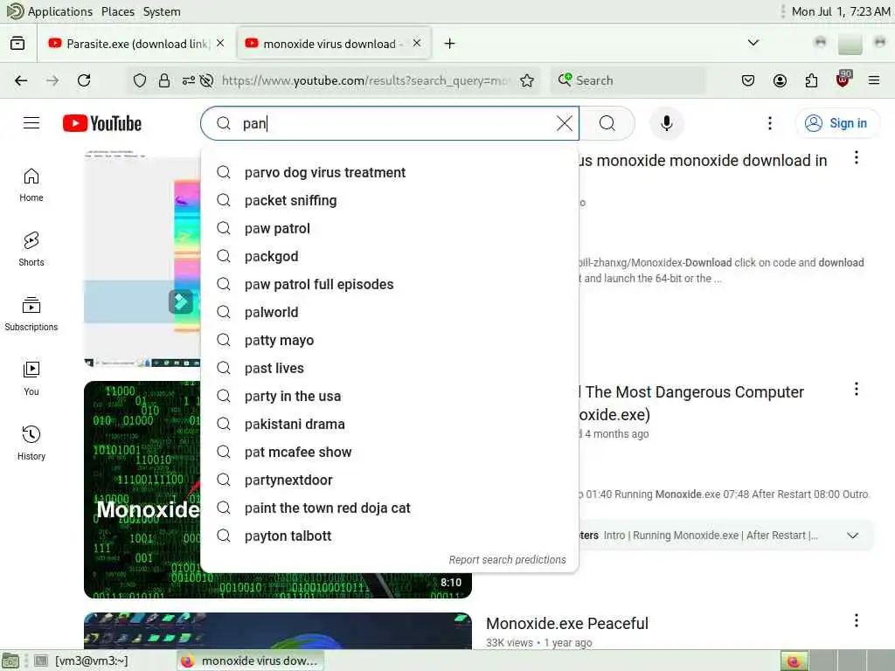Select suggestion 'packgod'

click(x=390, y=256)
